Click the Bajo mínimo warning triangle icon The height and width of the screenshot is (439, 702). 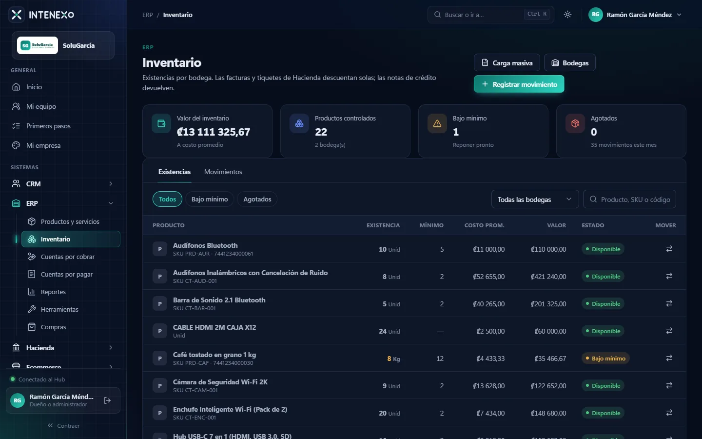point(437,123)
